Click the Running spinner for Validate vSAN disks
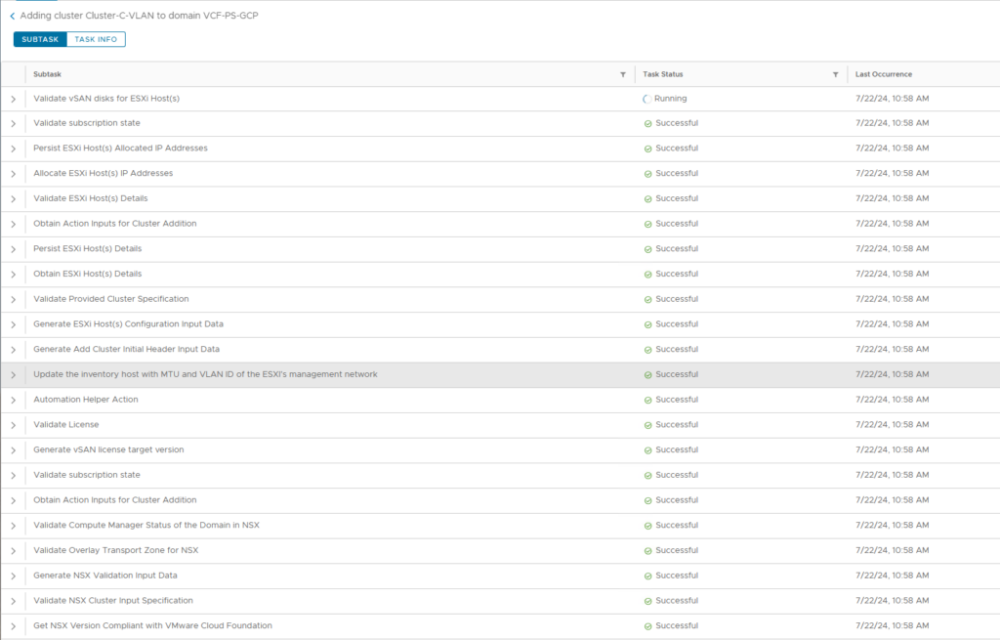The height and width of the screenshot is (640, 1000). 647,99
